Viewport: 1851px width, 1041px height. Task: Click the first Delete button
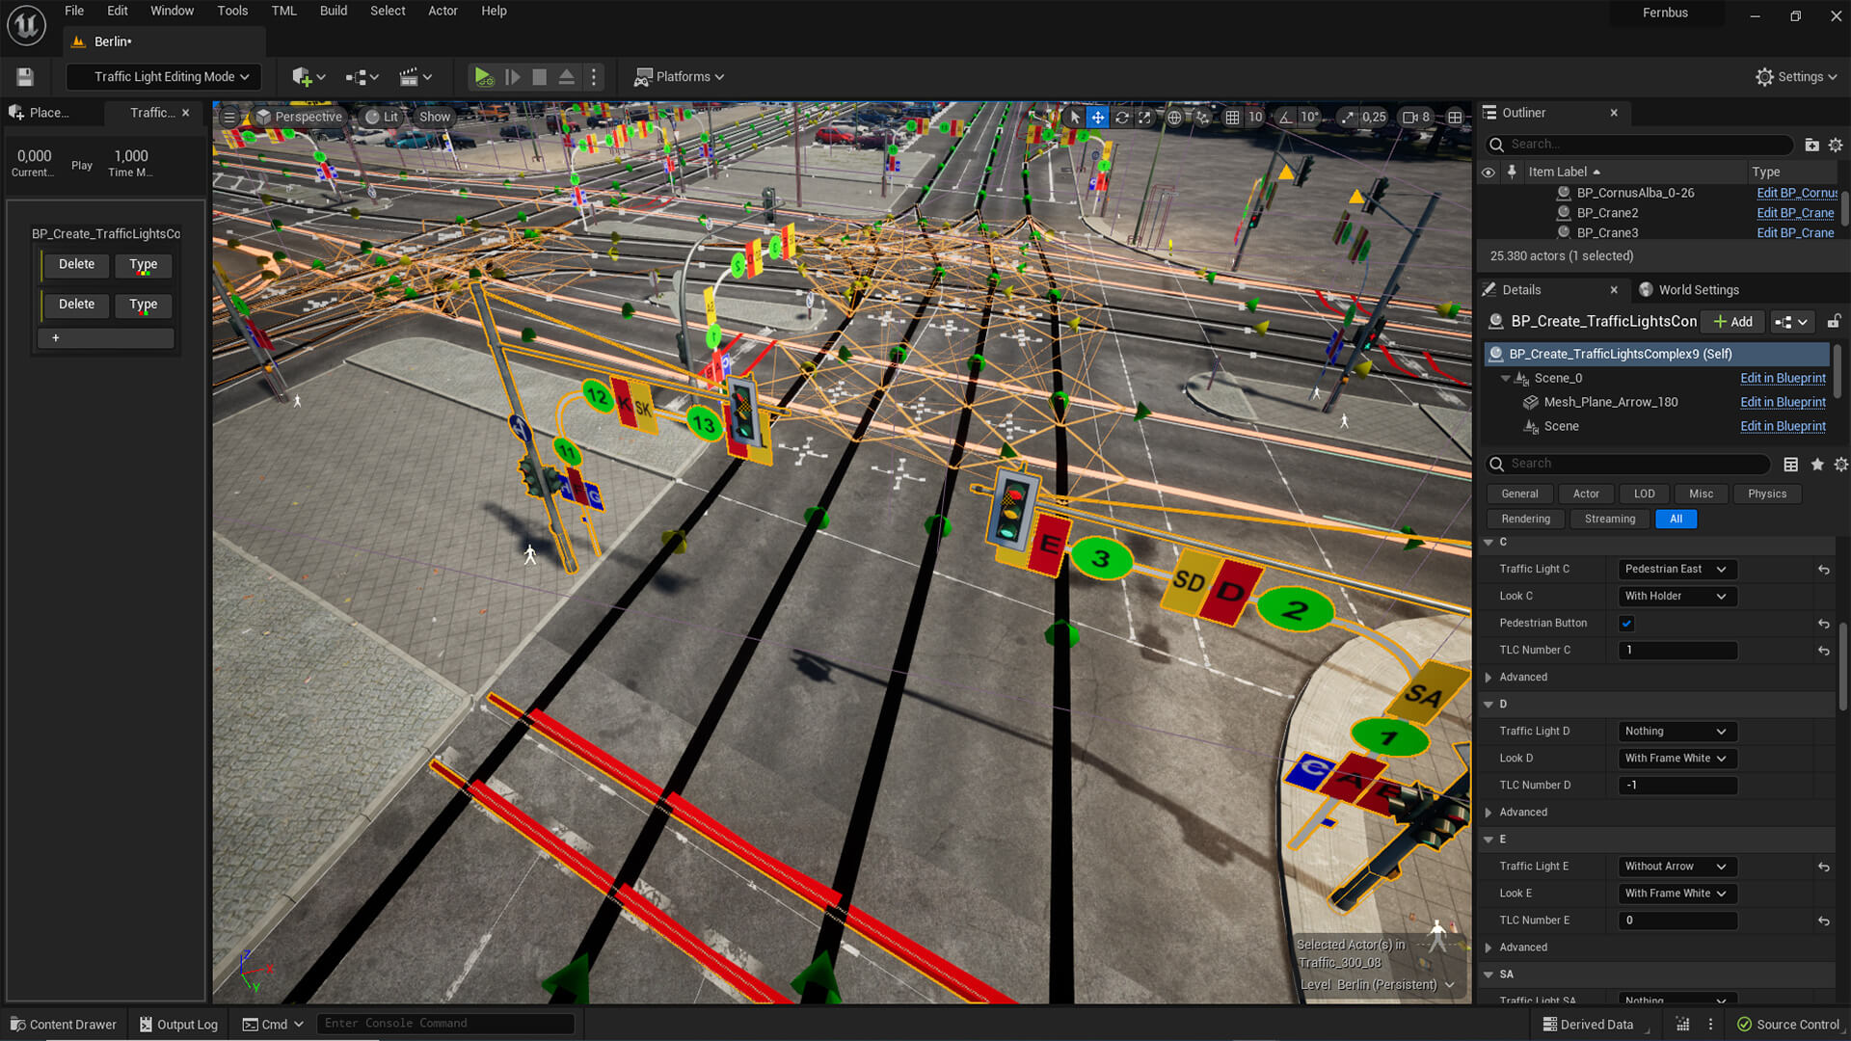pyautogui.click(x=77, y=264)
